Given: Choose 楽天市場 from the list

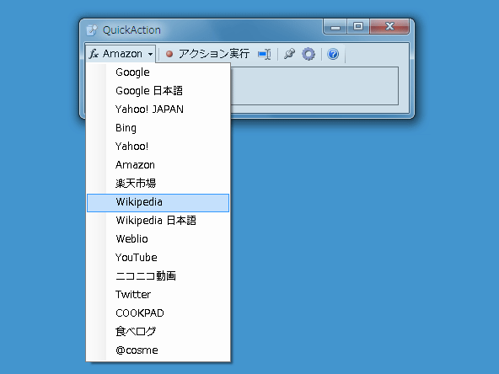Looking at the screenshot, I should (158, 183).
